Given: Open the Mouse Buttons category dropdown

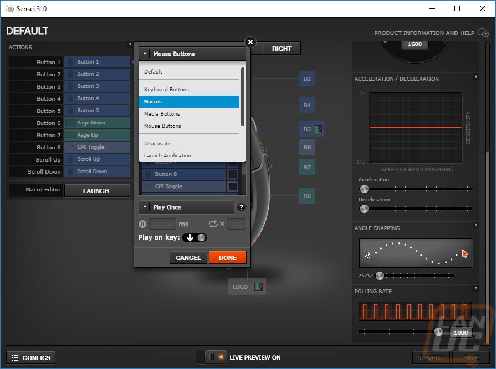Looking at the screenshot, I should 192,54.
